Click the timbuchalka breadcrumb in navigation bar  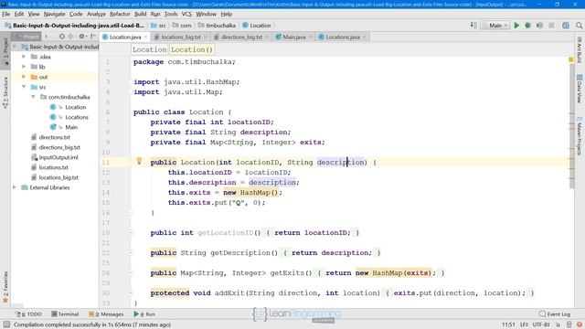coord(217,26)
